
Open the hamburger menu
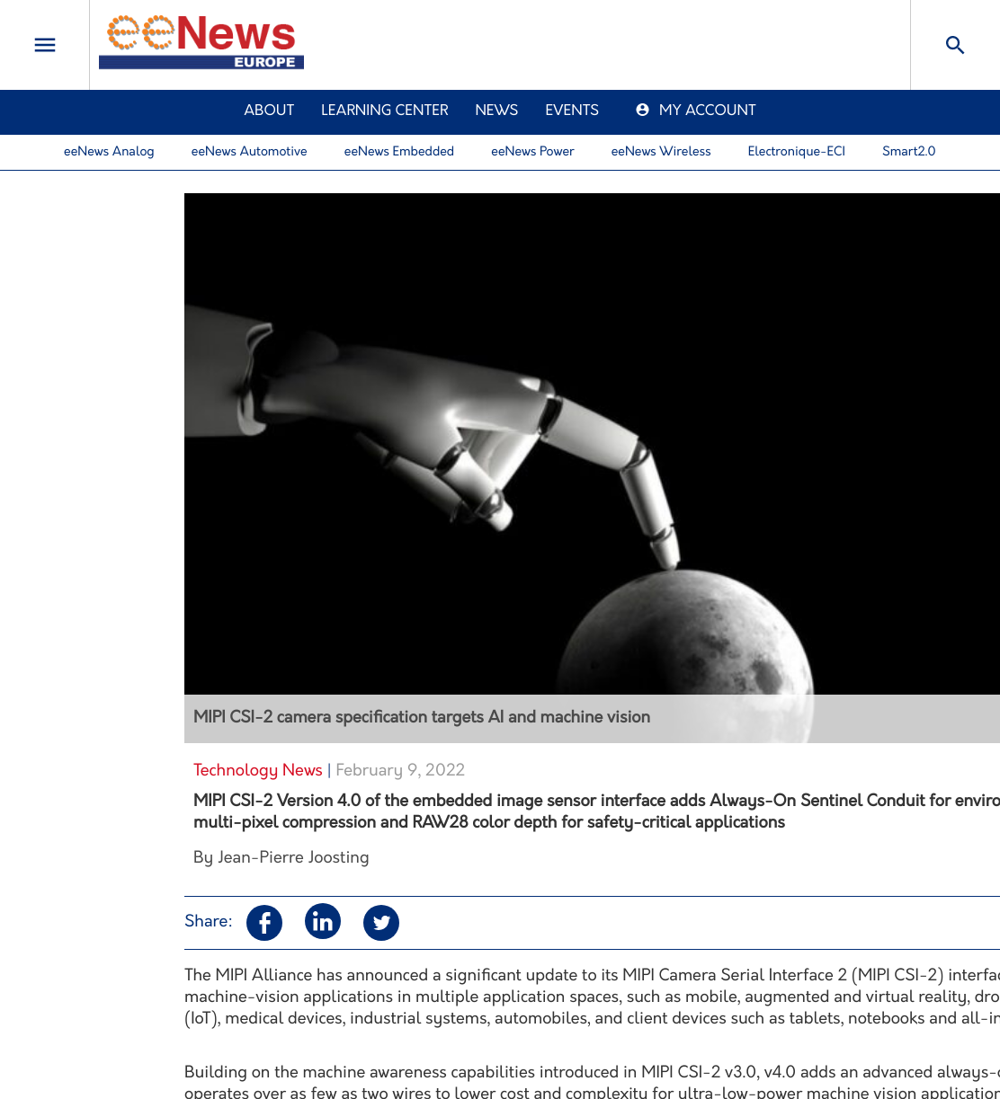click(x=45, y=45)
